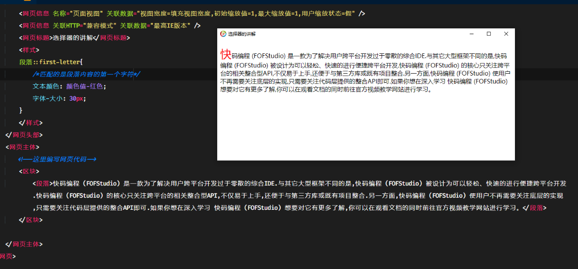Click the rendered paragraph text in the preview window
This screenshot has height=269, width=578.
(x=364, y=70)
